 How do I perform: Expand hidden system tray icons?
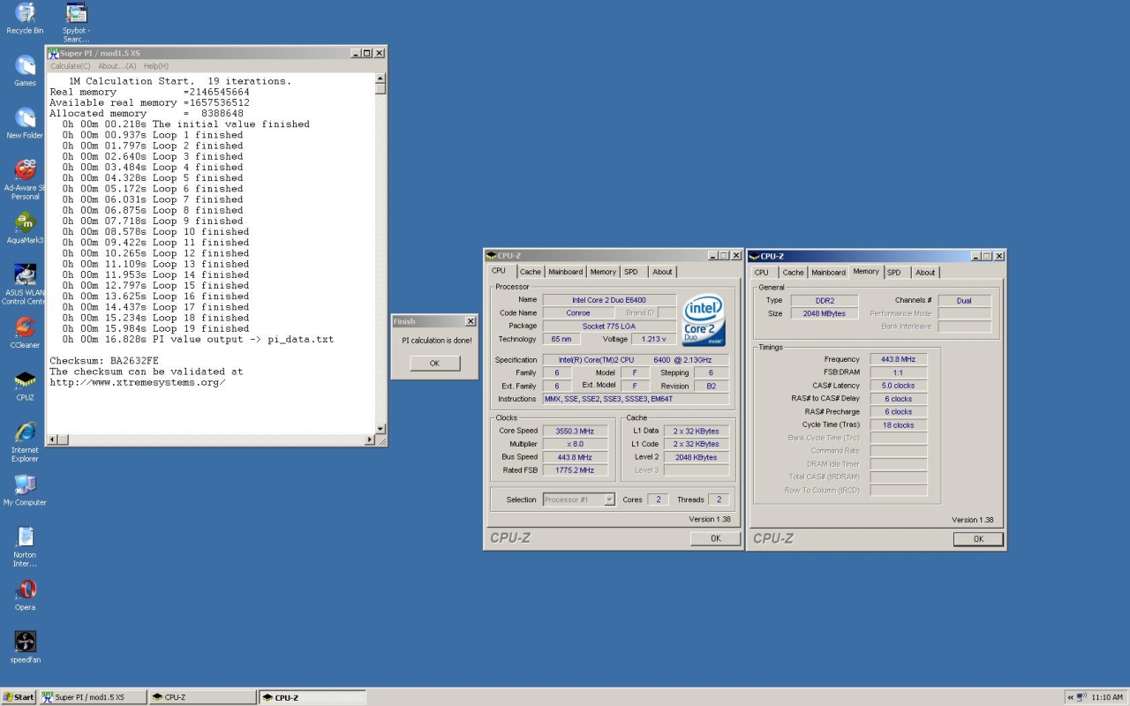(x=1070, y=697)
